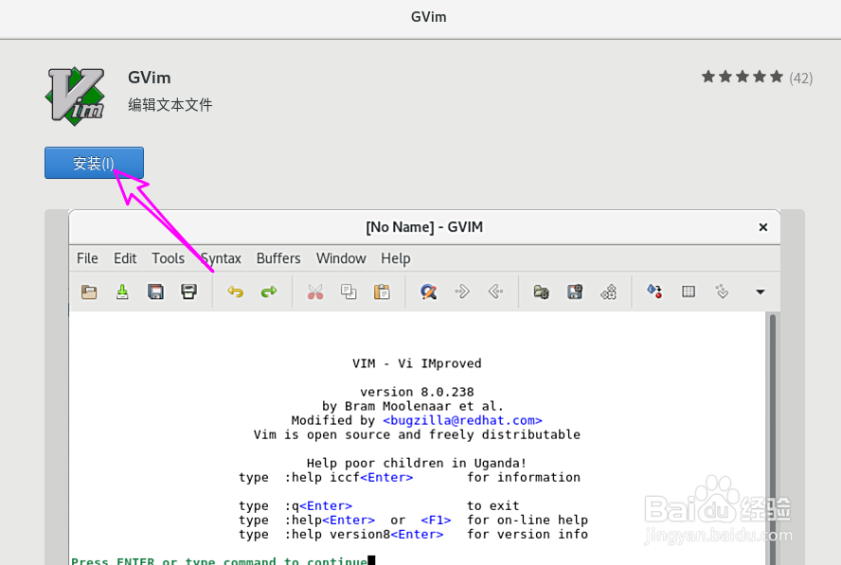Click the Run script icon

[608, 291]
